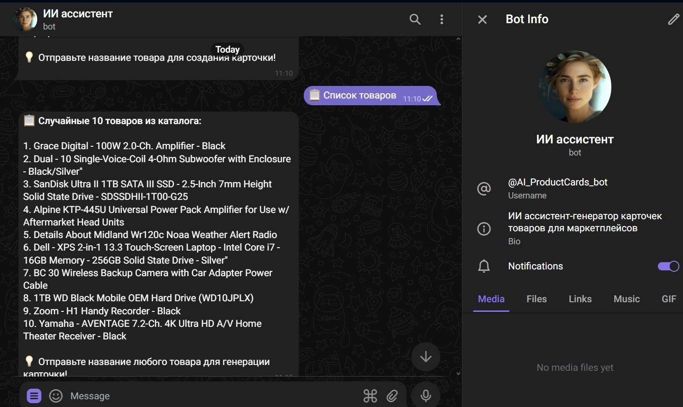683x407 pixels.
Task: Click the 'Yamaha - AVENTAGE 7.2-Ch.' line
Action: pyautogui.click(x=142, y=330)
